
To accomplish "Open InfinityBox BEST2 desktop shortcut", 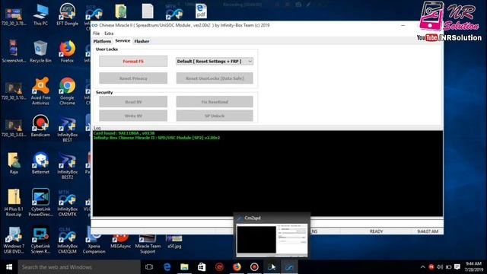I will click(68, 166).
